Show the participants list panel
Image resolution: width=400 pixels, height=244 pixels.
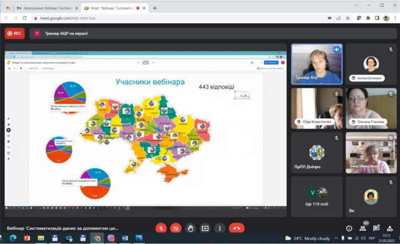[362, 228]
